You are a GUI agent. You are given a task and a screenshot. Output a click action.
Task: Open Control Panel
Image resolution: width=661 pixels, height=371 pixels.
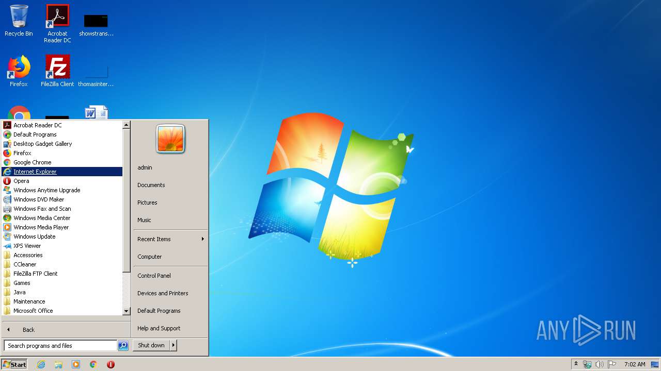point(170,276)
